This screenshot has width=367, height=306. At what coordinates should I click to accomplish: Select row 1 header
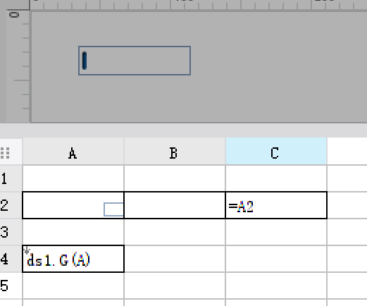pos(11,178)
